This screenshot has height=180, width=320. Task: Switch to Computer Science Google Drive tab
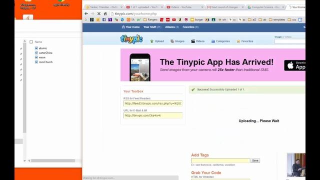(x=266, y=7)
